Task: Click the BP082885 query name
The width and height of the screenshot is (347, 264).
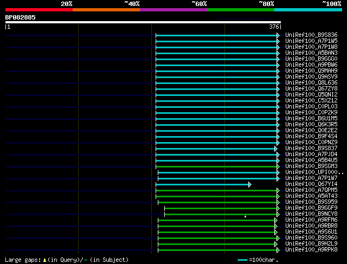Action: point(20,17)
